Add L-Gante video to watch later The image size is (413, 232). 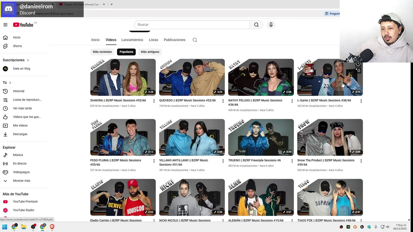358,64
